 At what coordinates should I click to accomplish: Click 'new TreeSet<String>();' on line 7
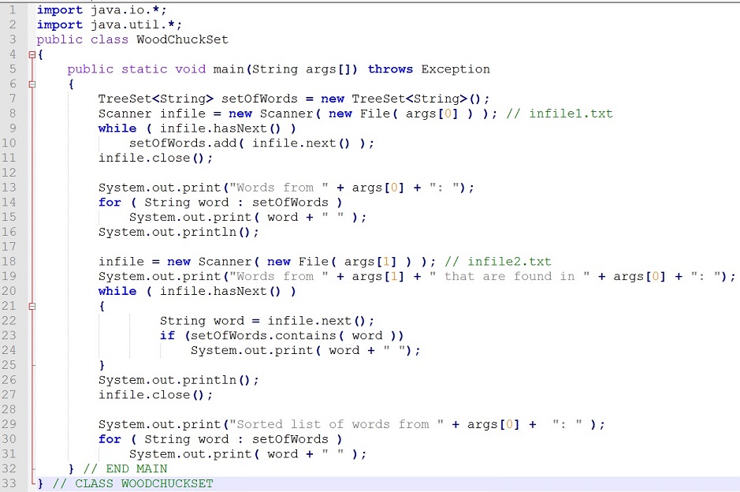[x=405, y=99]
